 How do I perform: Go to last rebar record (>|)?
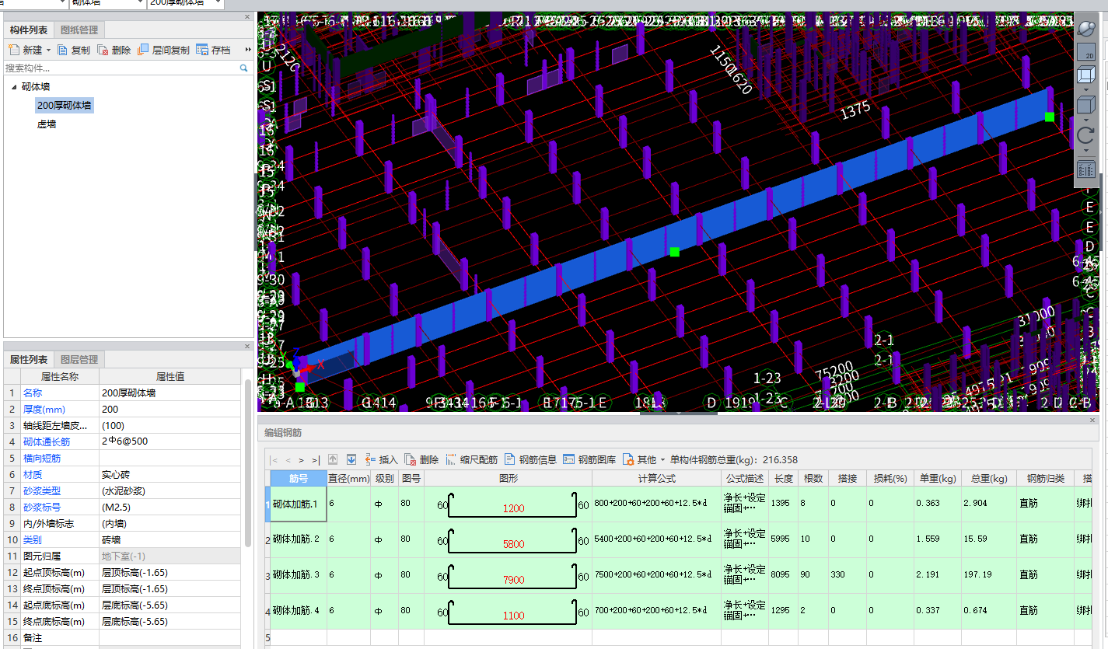pos(316,460)
